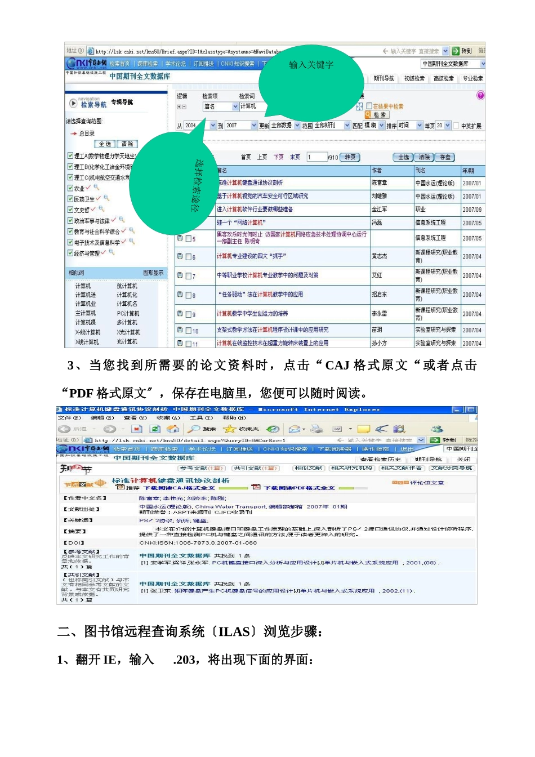
Task: Toggle the 政治军事与法律 checkbox
Action: (x=70, y=220)
